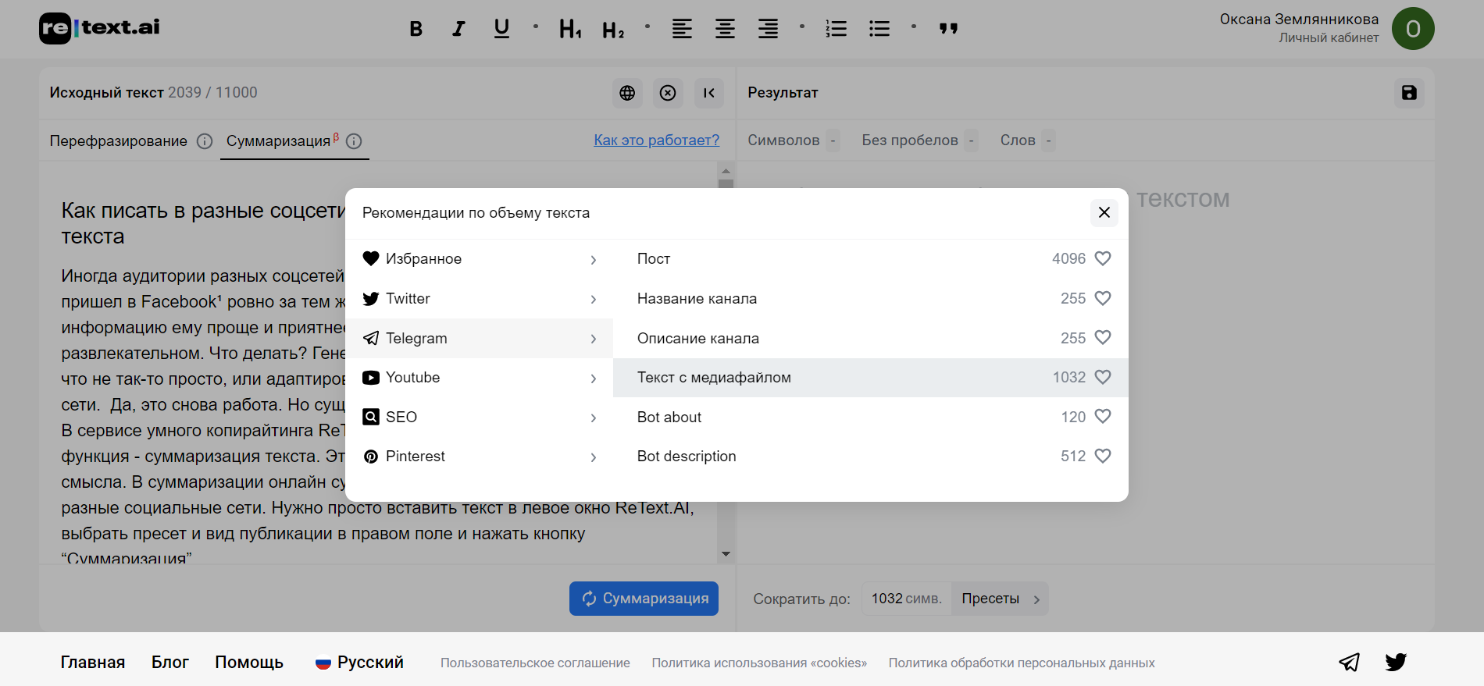
Task: Save the result with diskette icon
Action: (x=1409, y=93)
